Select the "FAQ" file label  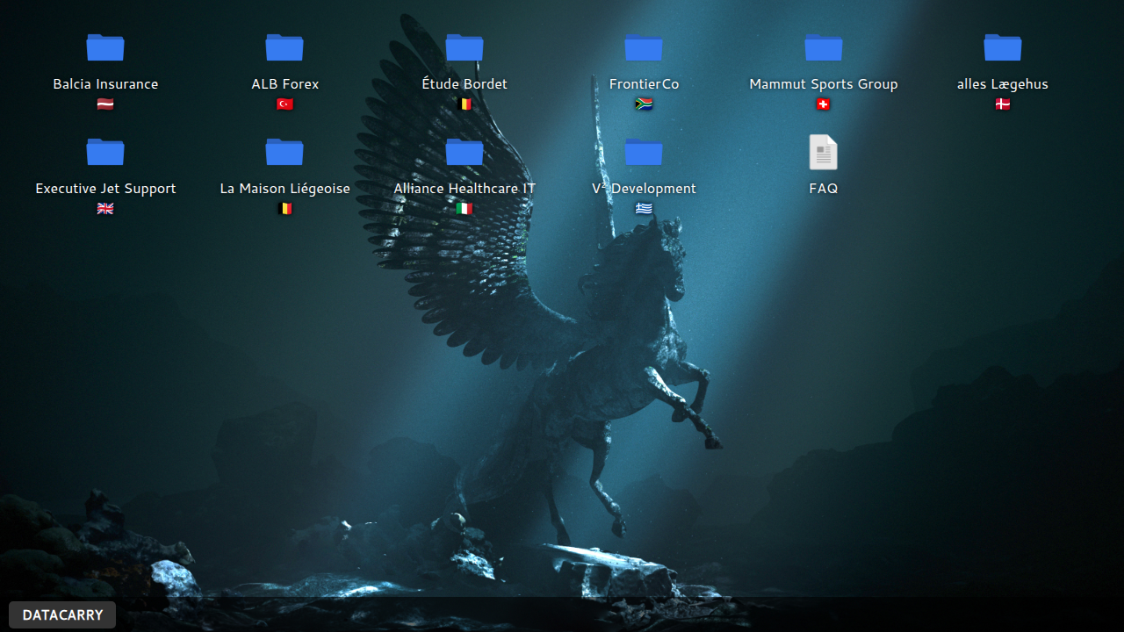coord(824,189)
